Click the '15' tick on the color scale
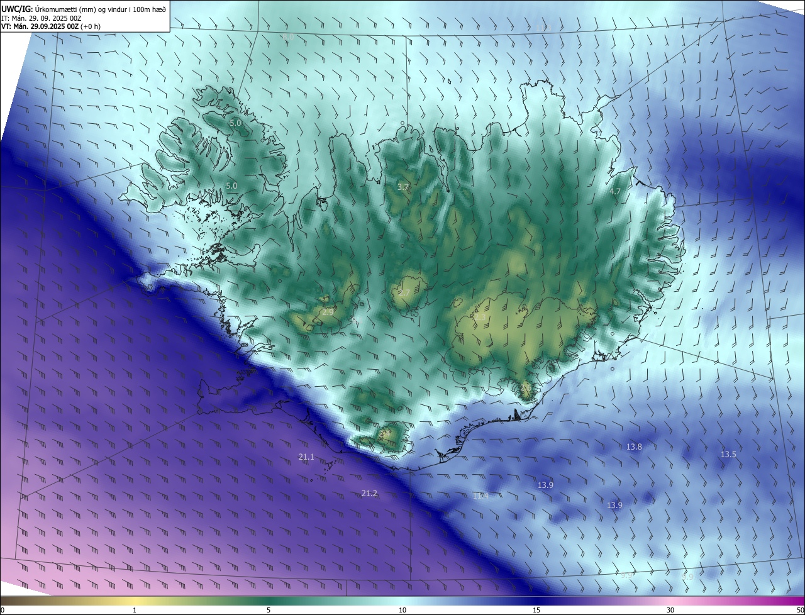This screenshot has width=805, height=615. [536, 610]
